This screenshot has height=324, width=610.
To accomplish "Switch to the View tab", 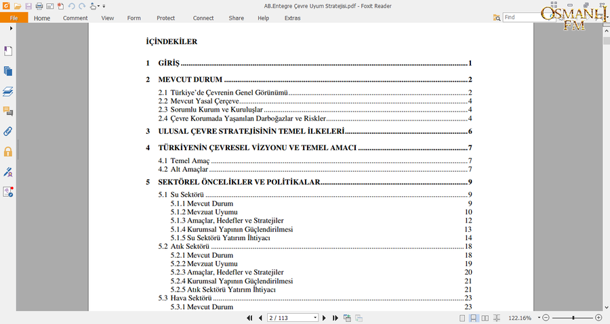I will coord(107,18).
